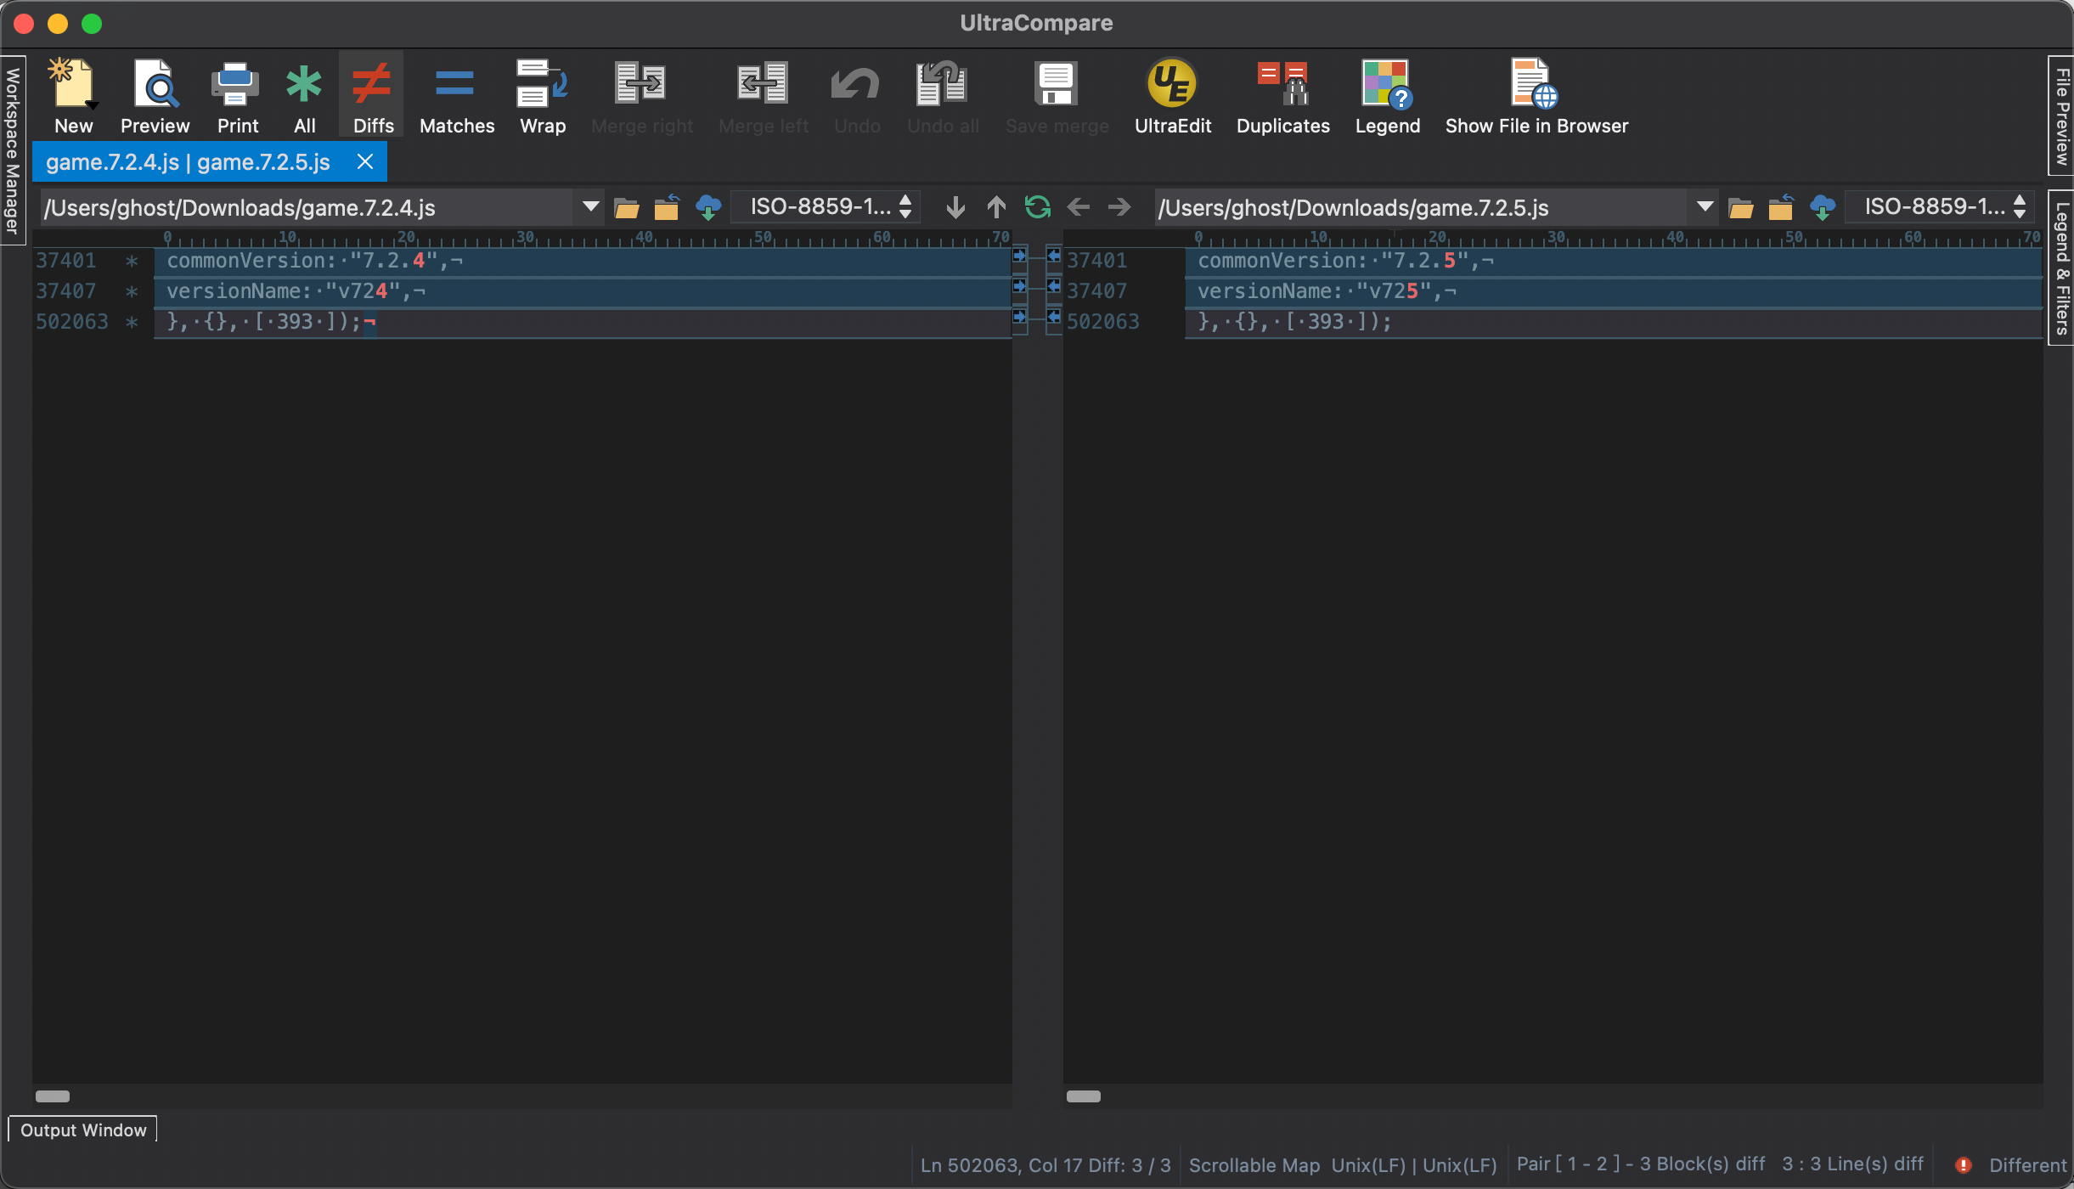Expand the right file path dropdown
This screenshot has height=1189, width=2074.
pos(1705,207)
